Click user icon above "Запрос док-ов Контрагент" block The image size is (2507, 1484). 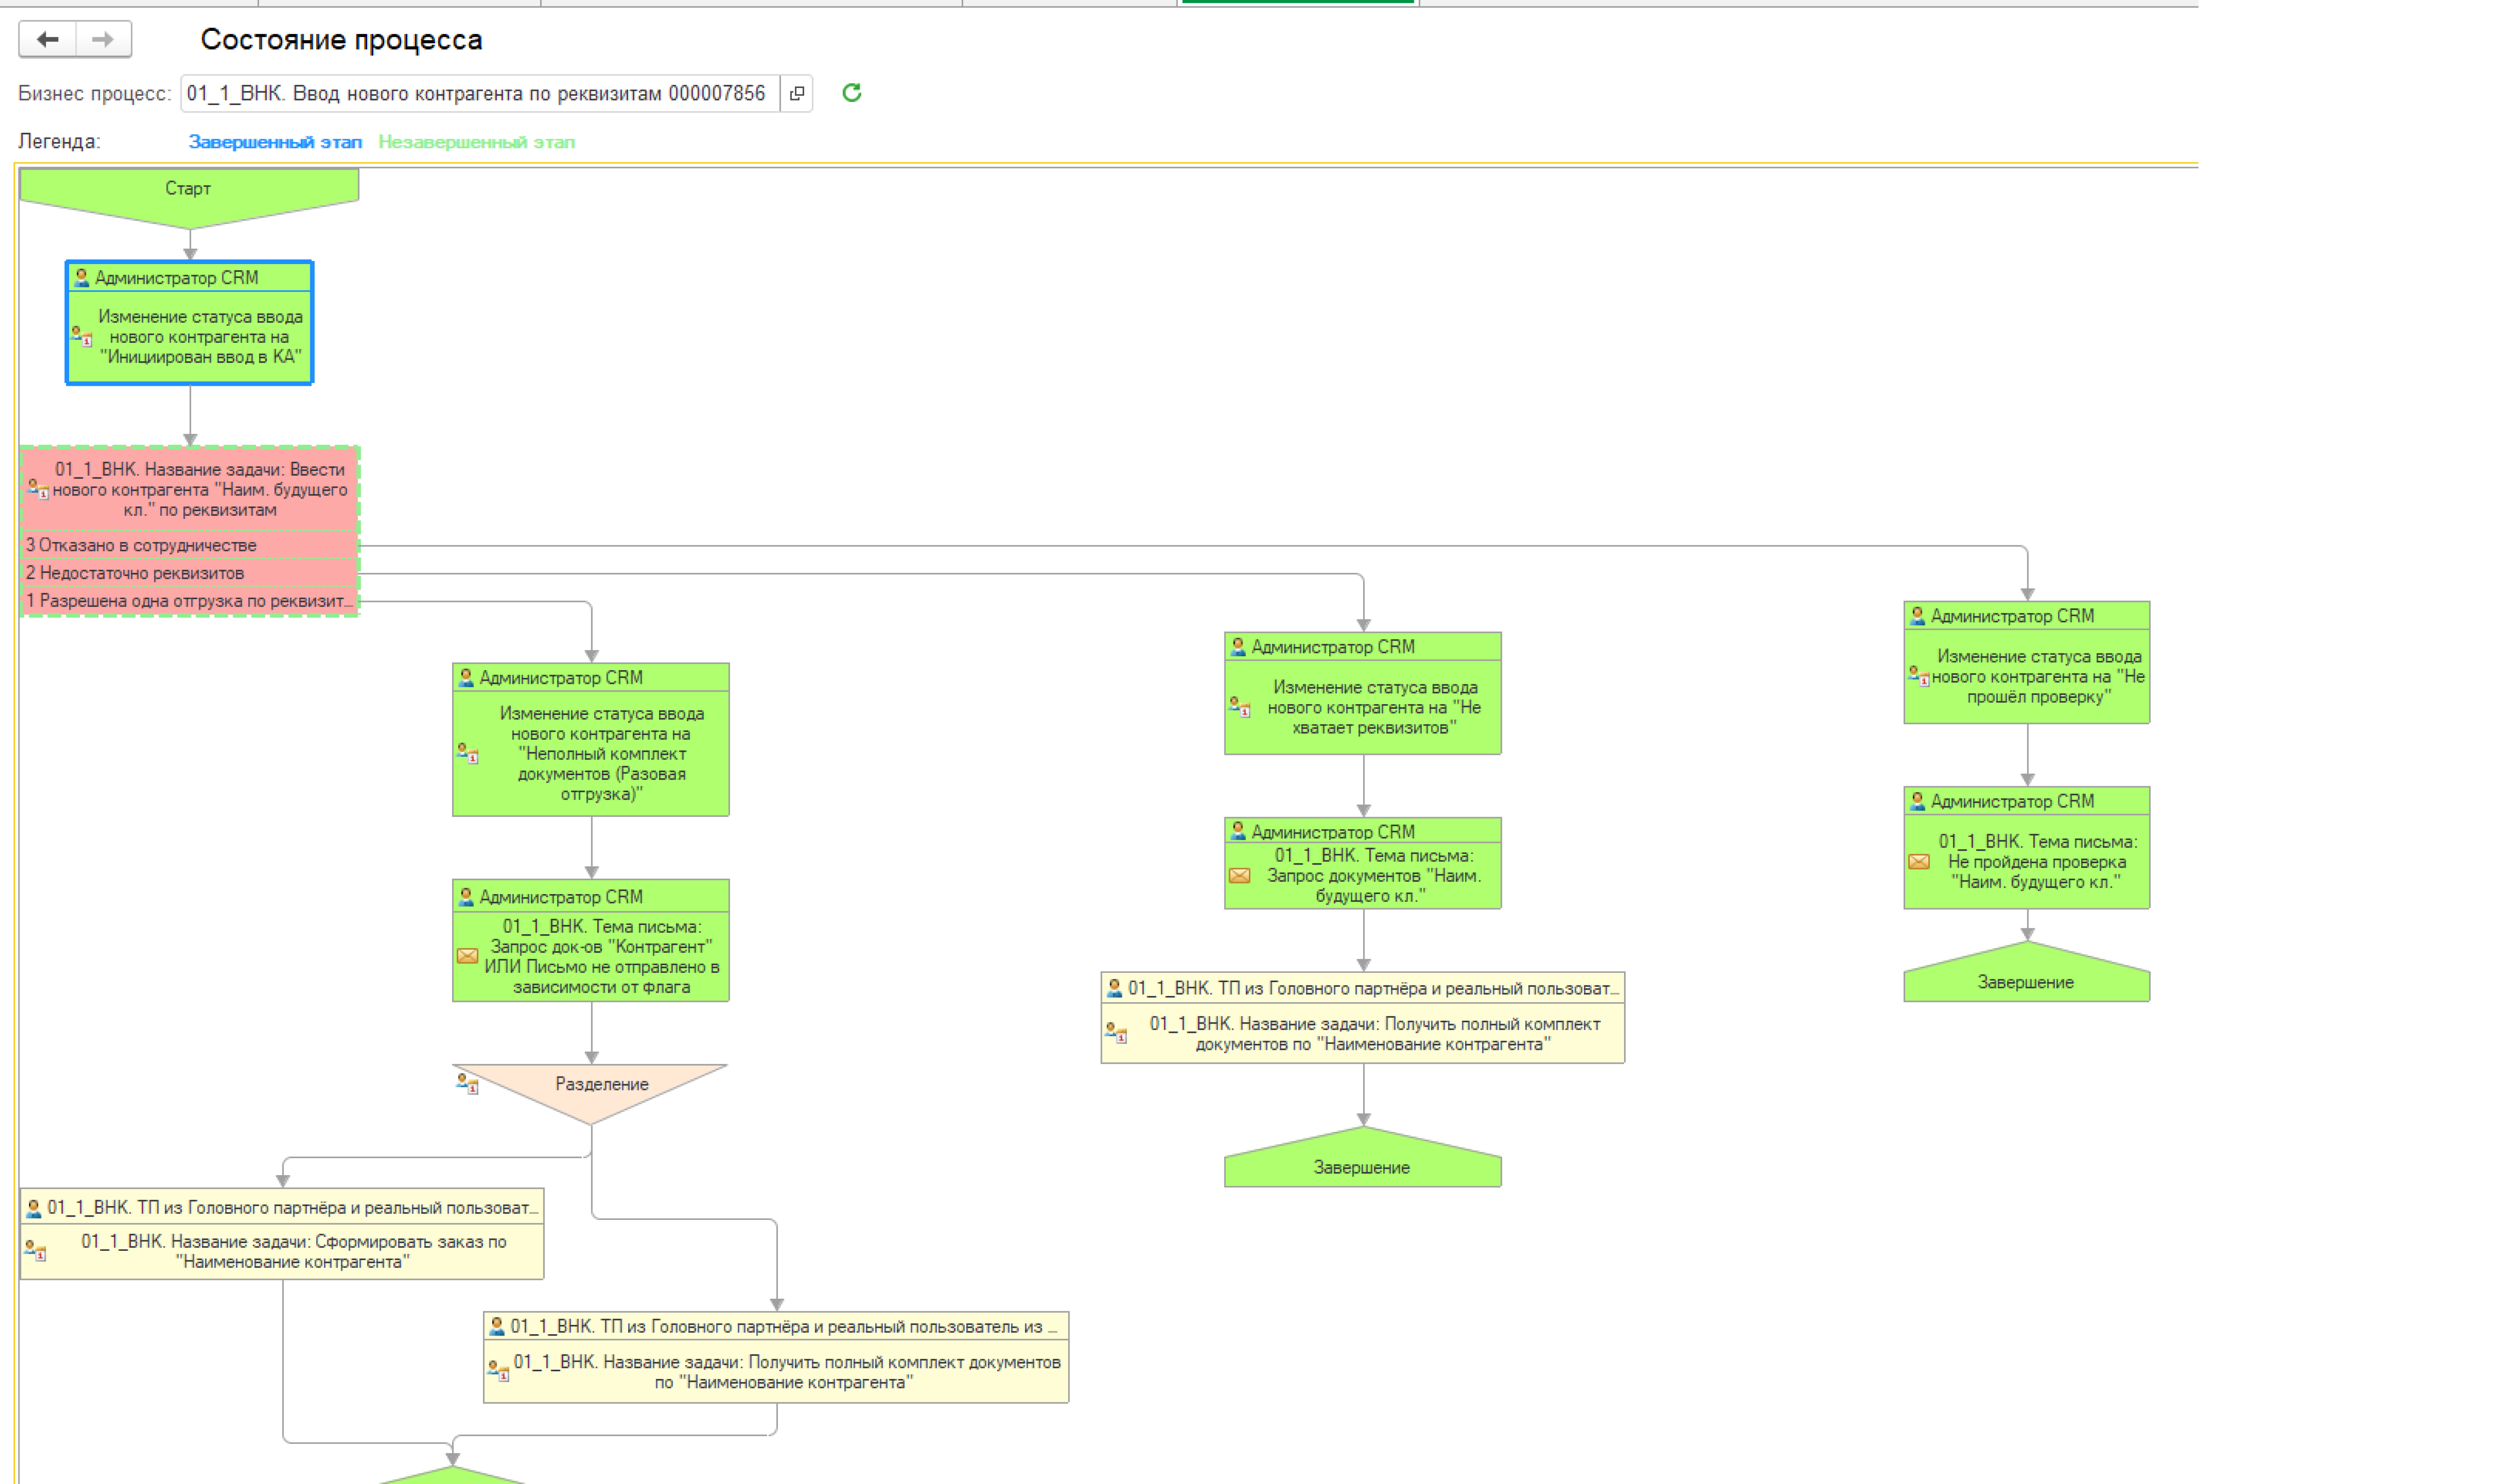[x=466, y=897]
